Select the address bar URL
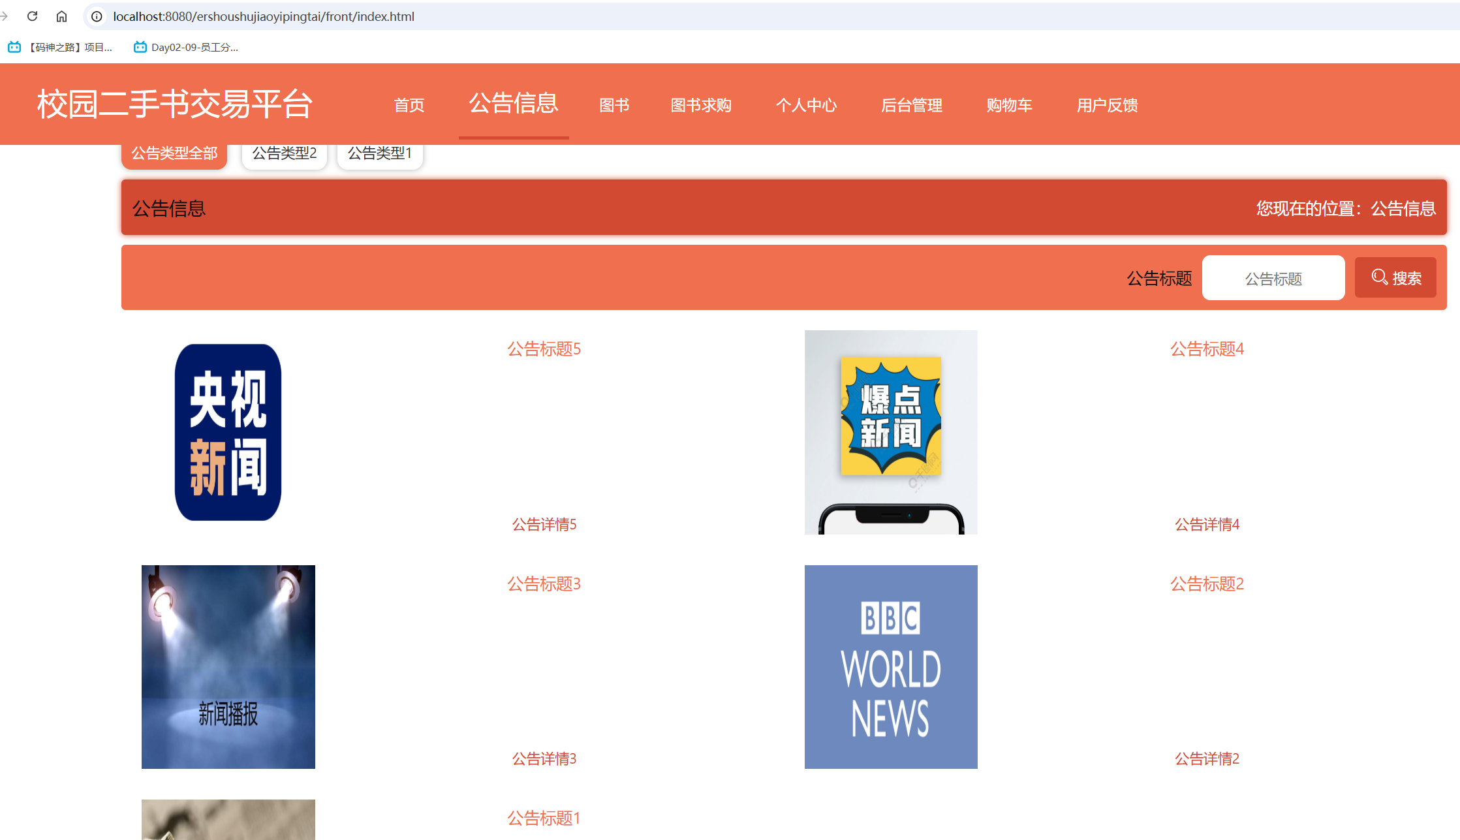Viewport: 1460px width, 840px height. tap(264, 16)
